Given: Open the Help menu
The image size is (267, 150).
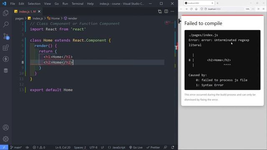Looking at the screenshot, I should (91, 4).
